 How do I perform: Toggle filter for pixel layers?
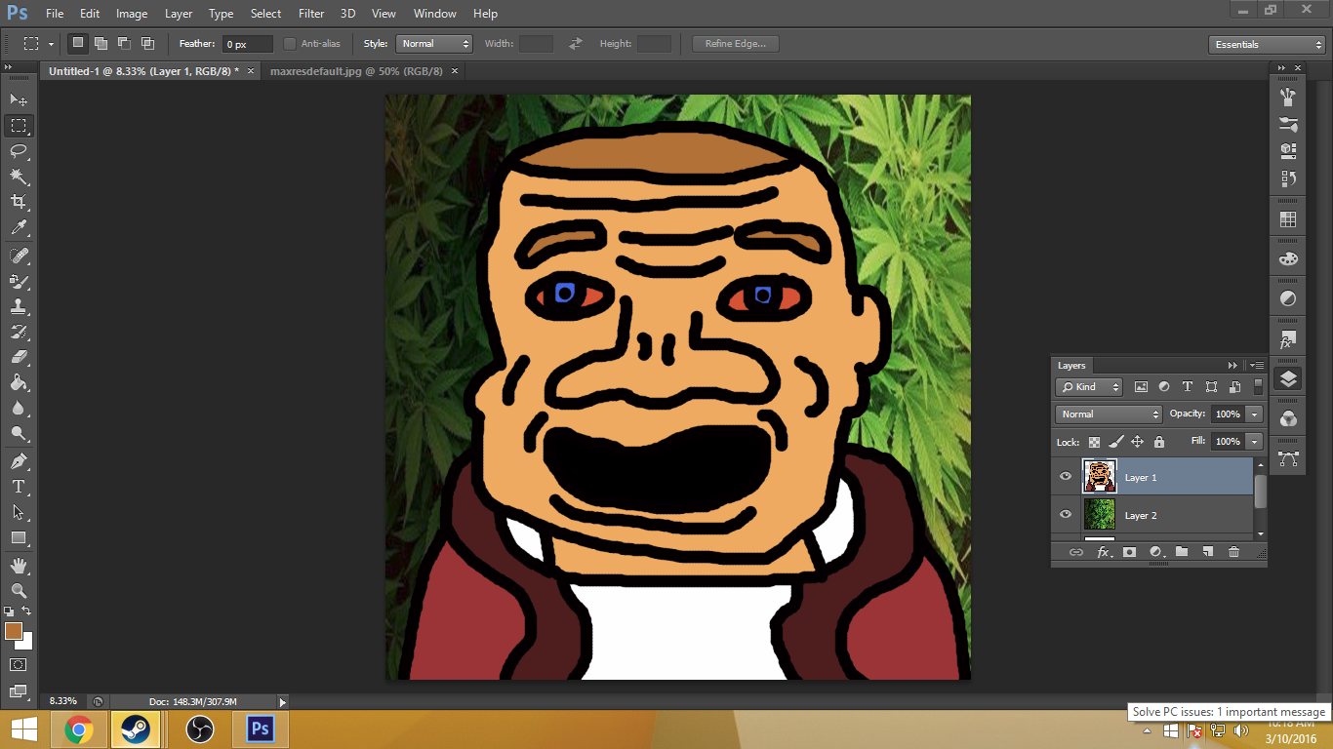coord(1141,387)
